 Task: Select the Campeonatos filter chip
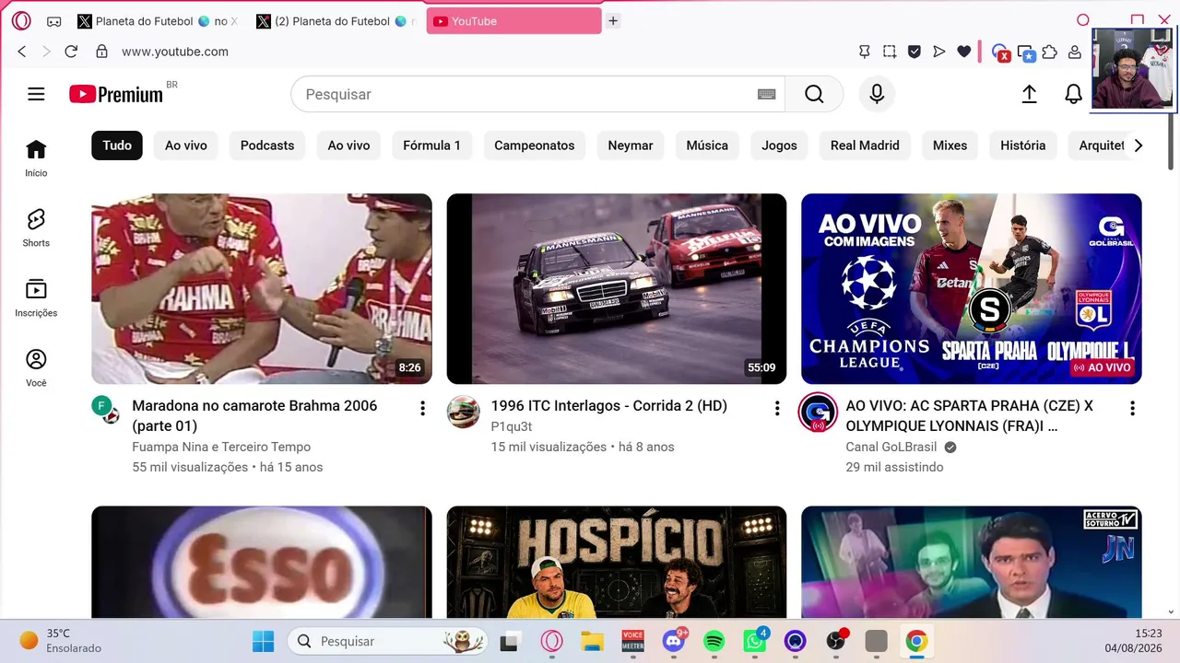point(535,145)
